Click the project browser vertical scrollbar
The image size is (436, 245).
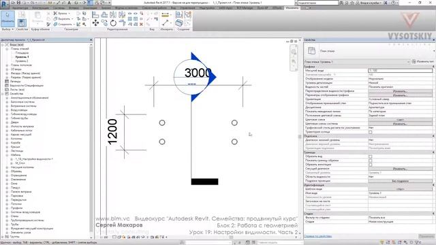(91, 139)
